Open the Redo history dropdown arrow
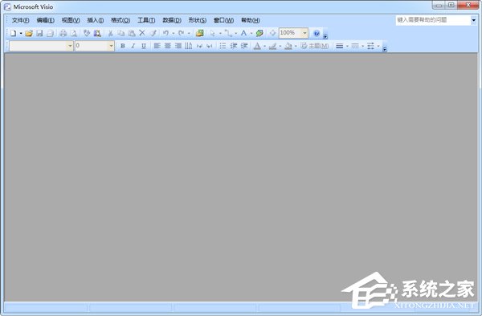Viewport: 482px width, 316px height. [x=189, y=33]
